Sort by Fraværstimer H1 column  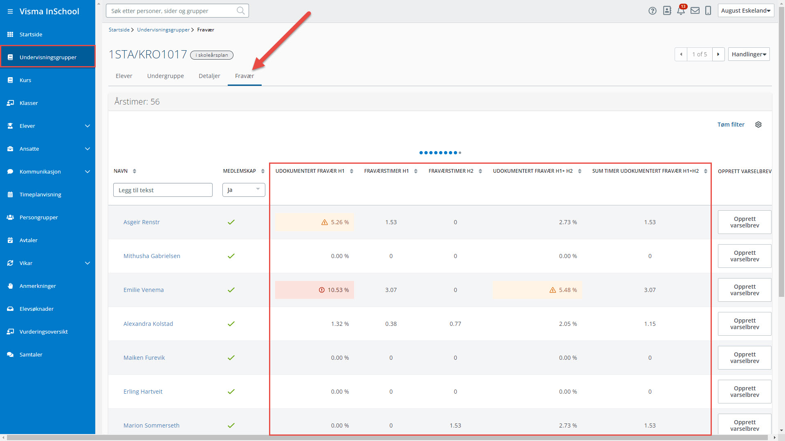(x=416, y=171)
